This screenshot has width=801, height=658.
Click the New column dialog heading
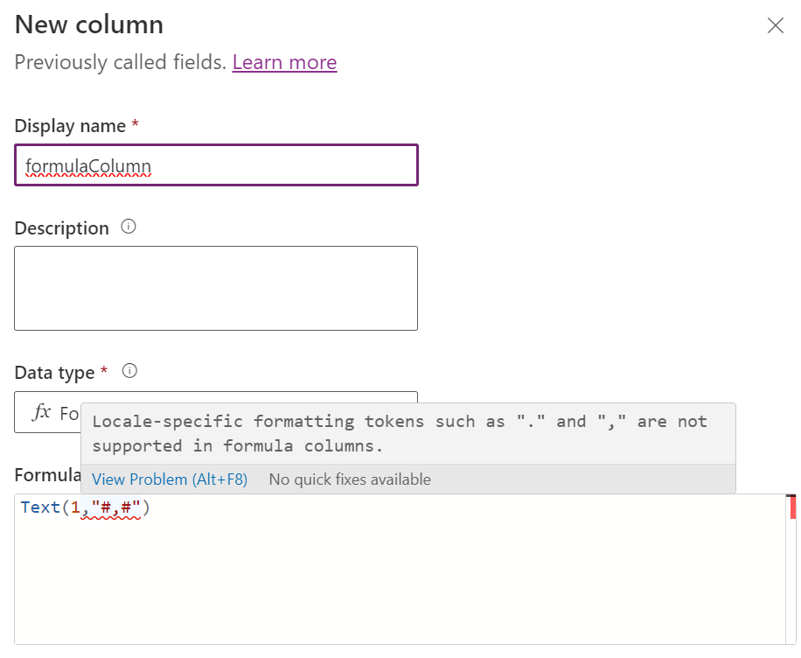point(87,25)
